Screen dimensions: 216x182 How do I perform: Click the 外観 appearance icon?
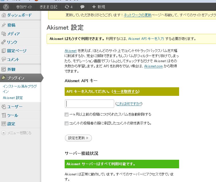click(4, 69)
